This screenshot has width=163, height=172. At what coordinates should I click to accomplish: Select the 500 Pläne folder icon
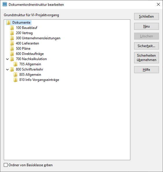(x=12, y=49)
